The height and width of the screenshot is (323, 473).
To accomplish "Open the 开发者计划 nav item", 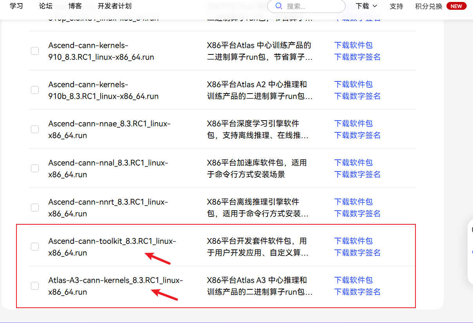I will pos(115,6).
